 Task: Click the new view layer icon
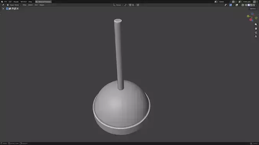pos(254,2)
